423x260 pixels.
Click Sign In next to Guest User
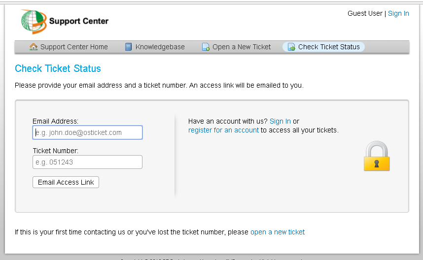(x=398, y=14)
